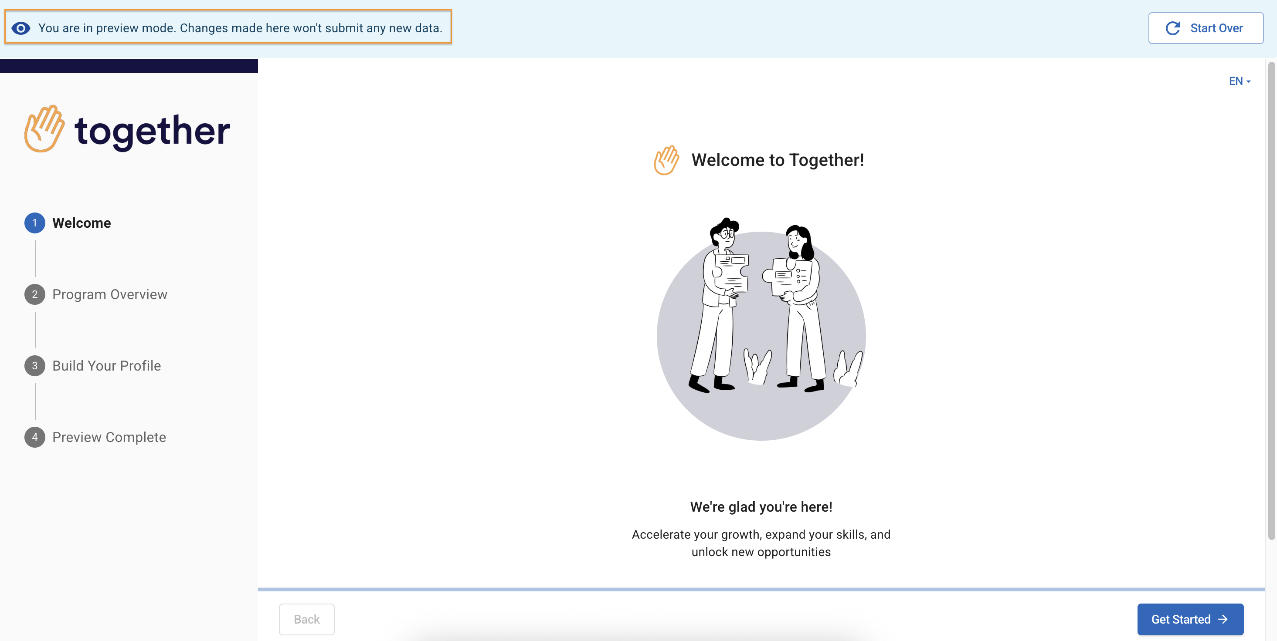Click the step 4 circle icon

pyautogui.click(x=35, y=437)
